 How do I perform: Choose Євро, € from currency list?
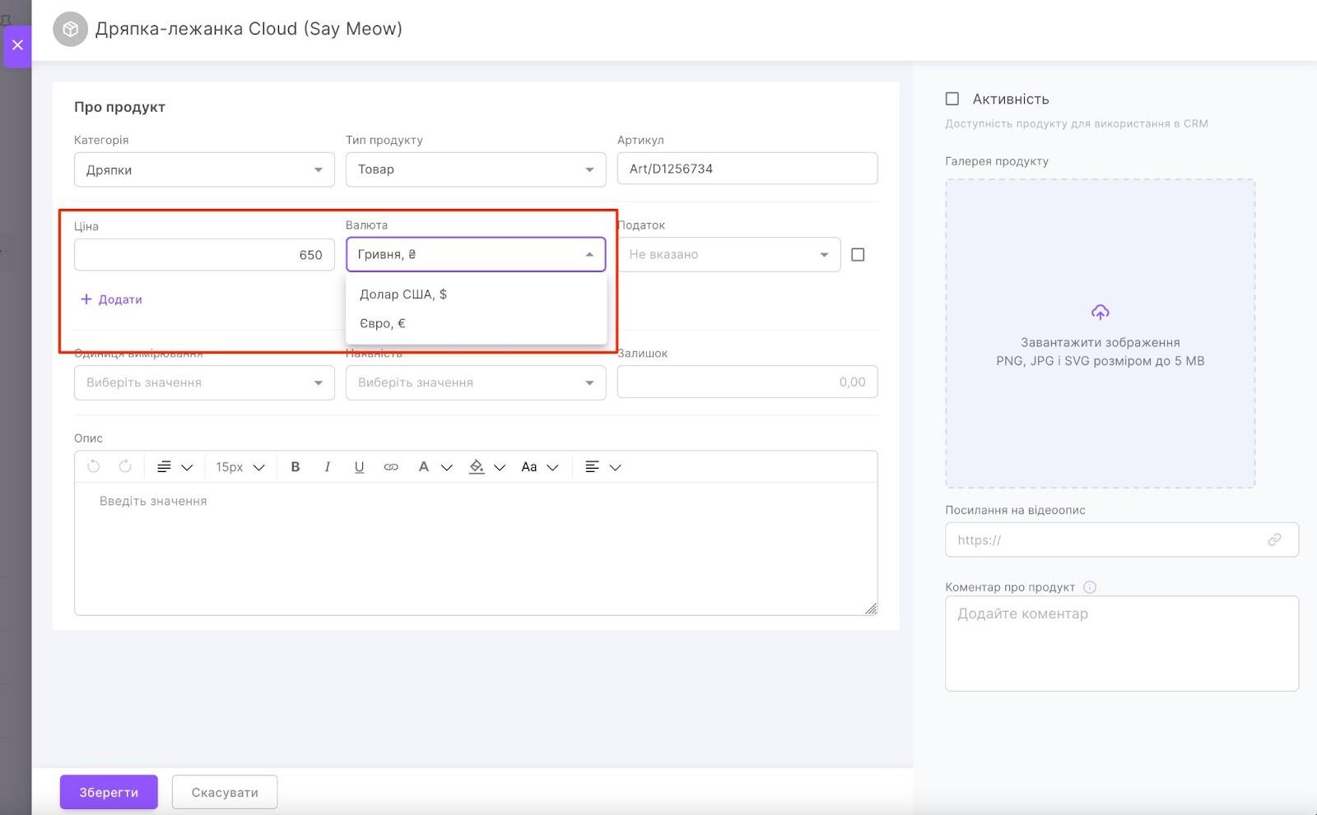coord(383,323)
